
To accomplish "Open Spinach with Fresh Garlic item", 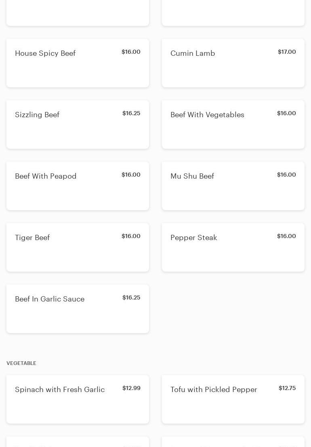I will pyautogui.click(x=78, y=399).
